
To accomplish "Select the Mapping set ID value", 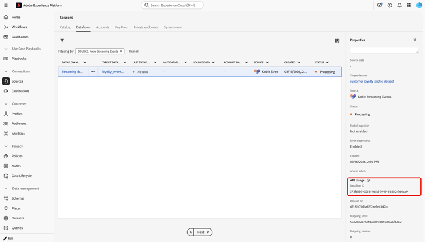I will (376, 222).
